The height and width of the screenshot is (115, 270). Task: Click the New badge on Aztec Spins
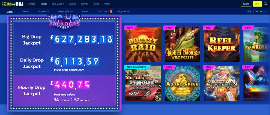coord(170,67)
